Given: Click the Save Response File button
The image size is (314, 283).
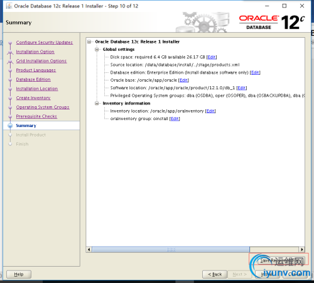Looking at the screenshot, I should point(281,260).
